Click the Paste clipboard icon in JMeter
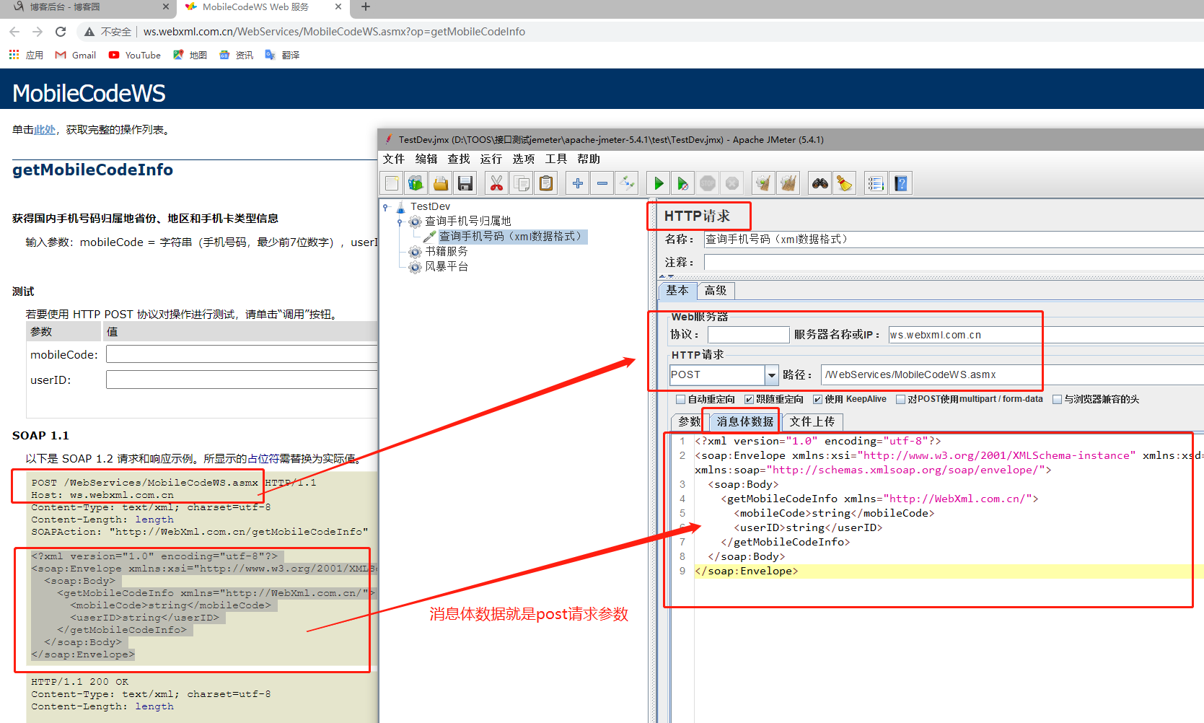Viewport: 1204px width, 723px height. click(x=546, y=183)
